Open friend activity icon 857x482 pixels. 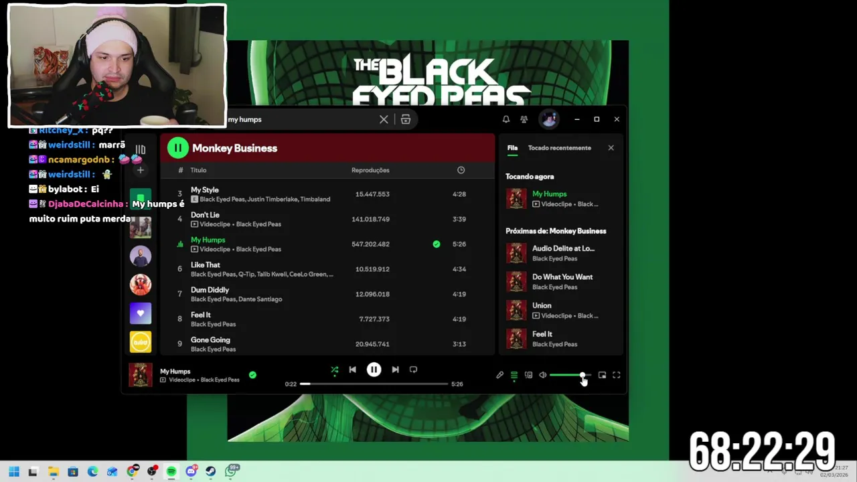(524, 119)
